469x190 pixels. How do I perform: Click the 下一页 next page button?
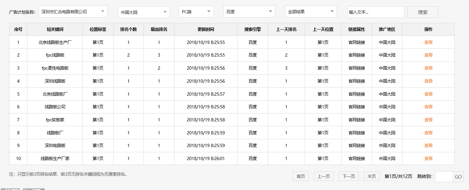[348, 176]
